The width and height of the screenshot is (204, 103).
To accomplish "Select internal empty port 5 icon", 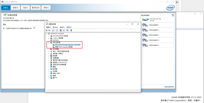I will pyautogui.click(x=145, y=45).
